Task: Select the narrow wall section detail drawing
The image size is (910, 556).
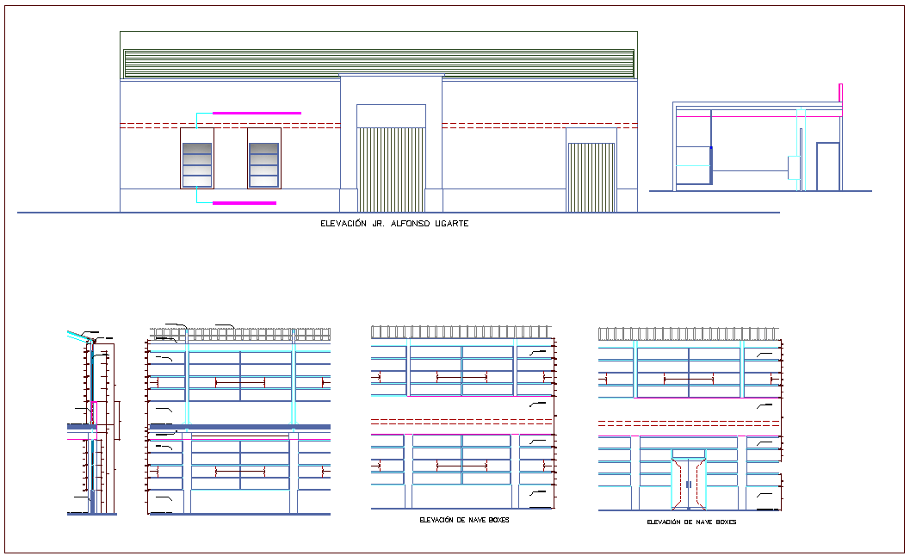Action: pyautogui.click(x=93, y=422)
